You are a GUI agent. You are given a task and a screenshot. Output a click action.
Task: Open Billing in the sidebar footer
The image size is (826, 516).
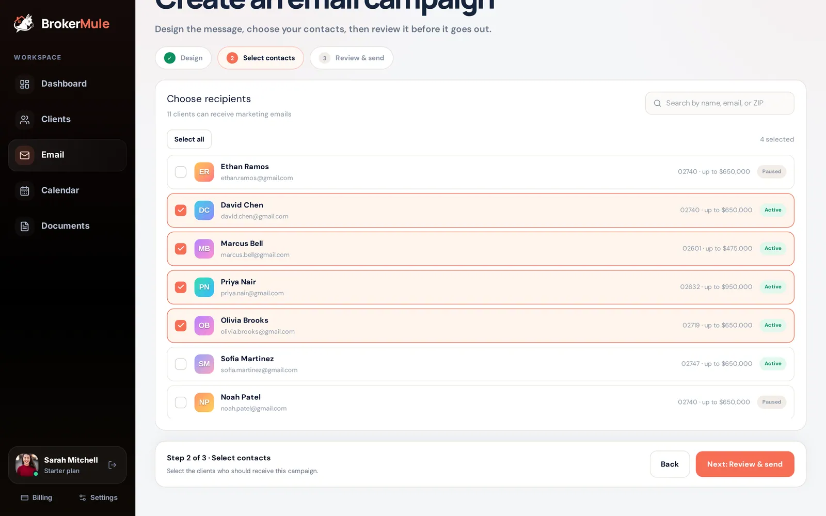pyautogui.click(x=37, y=497)
